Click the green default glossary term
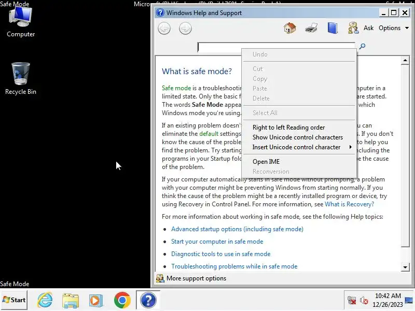The image size is (415, 311). pyautogui.click(x=209, y=134)
